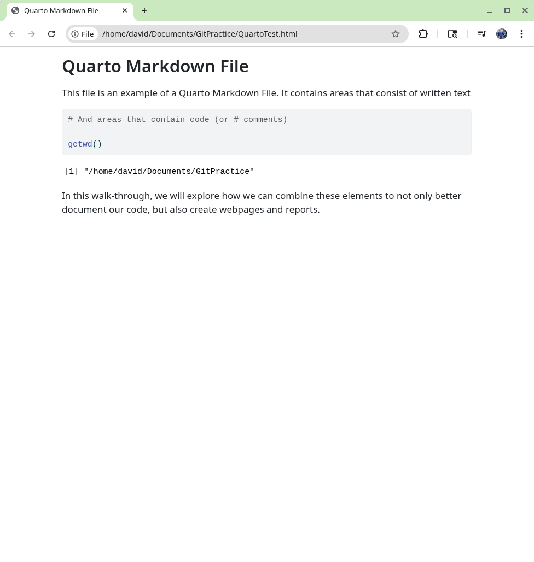Reload the QuartoTest.html page
Viewport: 534px width, 562px height.
51,34
